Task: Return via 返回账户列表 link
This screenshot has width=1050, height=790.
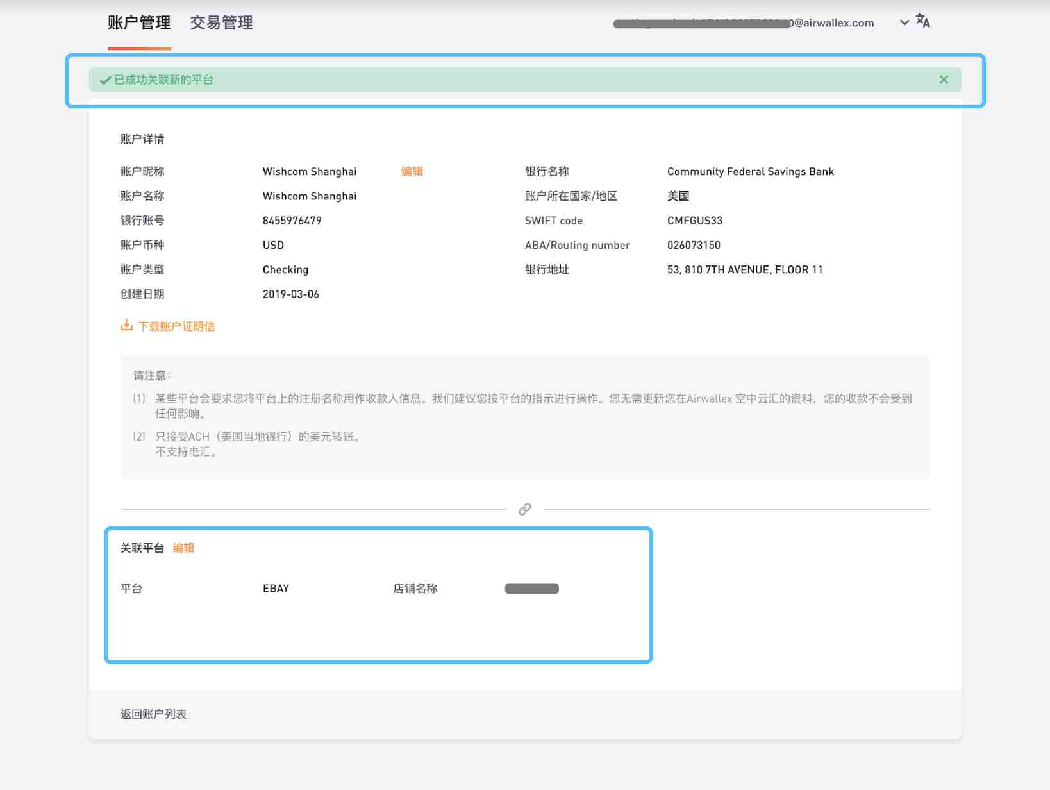Action: click(x=153, y=714)
